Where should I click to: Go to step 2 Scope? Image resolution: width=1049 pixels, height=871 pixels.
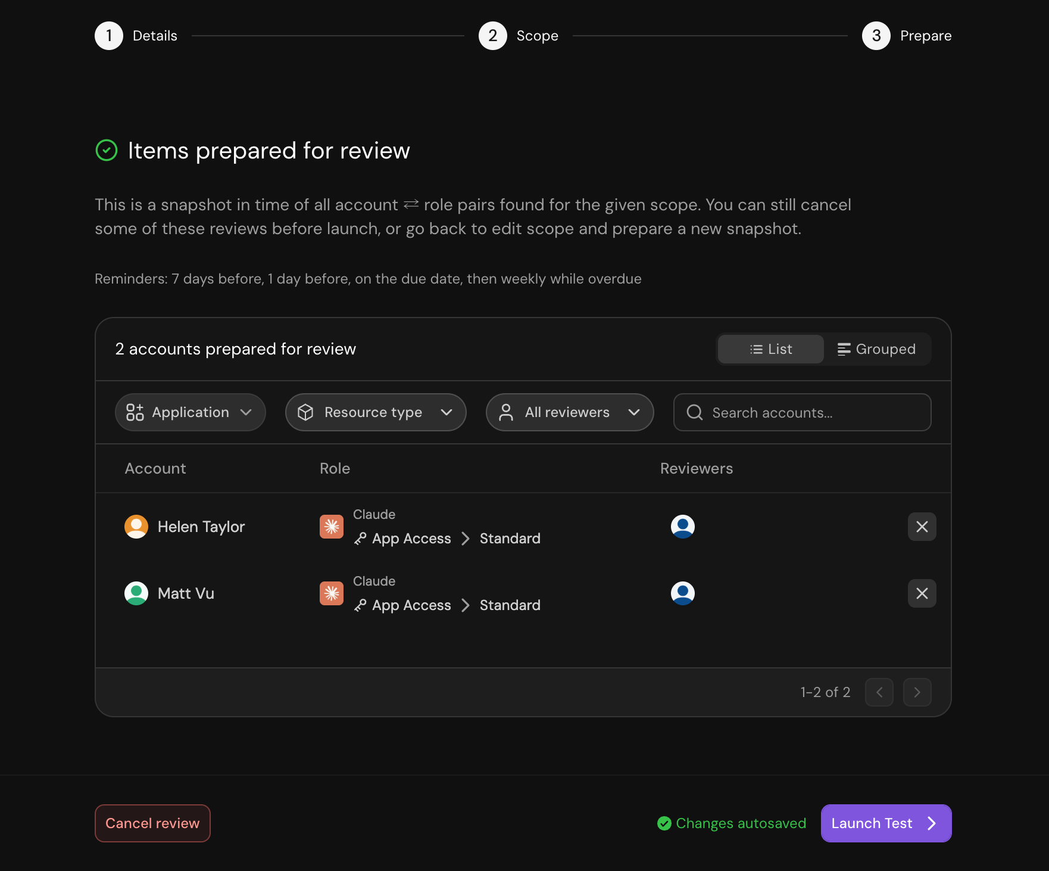click(x=519, y=36)
